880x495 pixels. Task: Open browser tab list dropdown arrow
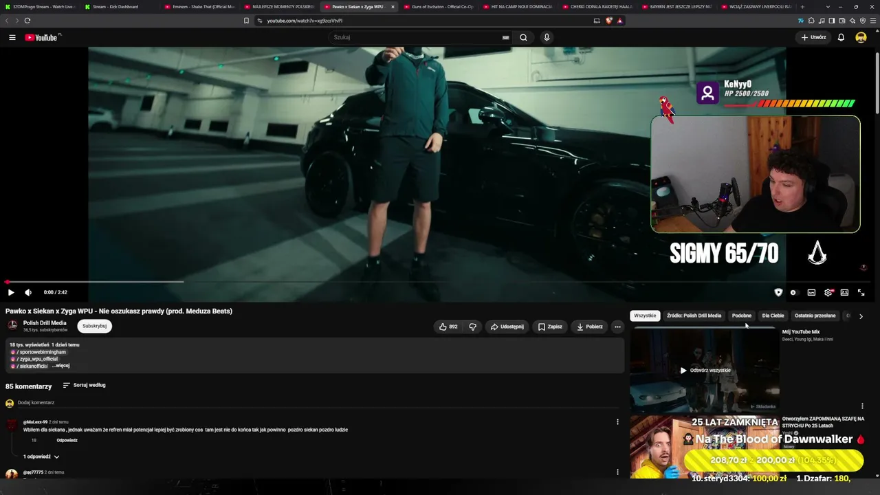(828, 7)
